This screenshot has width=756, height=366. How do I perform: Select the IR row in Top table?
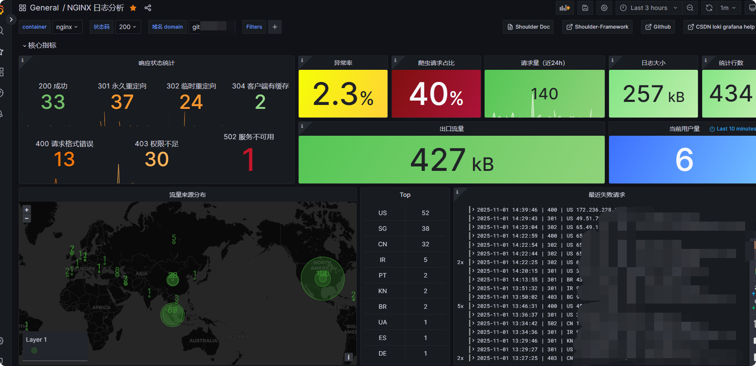click(405, 260)
